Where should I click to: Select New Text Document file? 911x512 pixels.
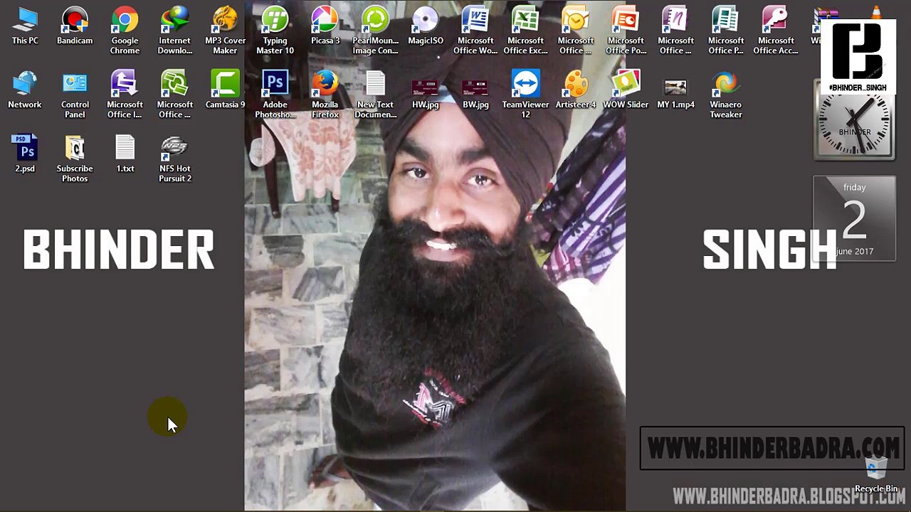[x=375, y=95]
